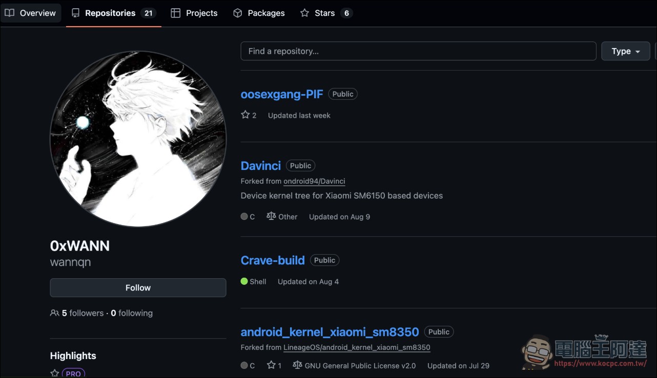Screen dimensions: 657x378
Task: Click the scales icon beside GNU General Public License
Action: click(x=297, y=365)
